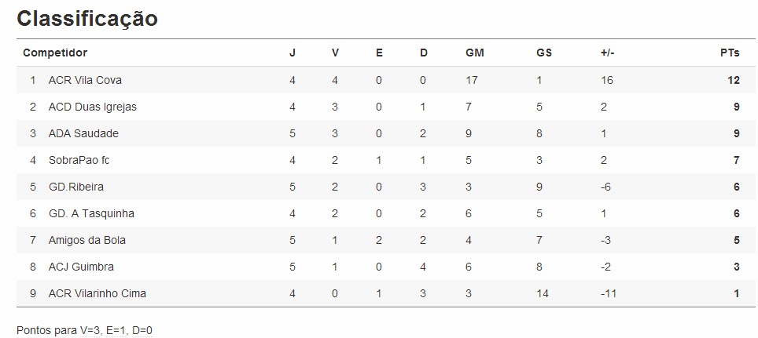
Task: Click the J games played header
Action: point(293,53)
